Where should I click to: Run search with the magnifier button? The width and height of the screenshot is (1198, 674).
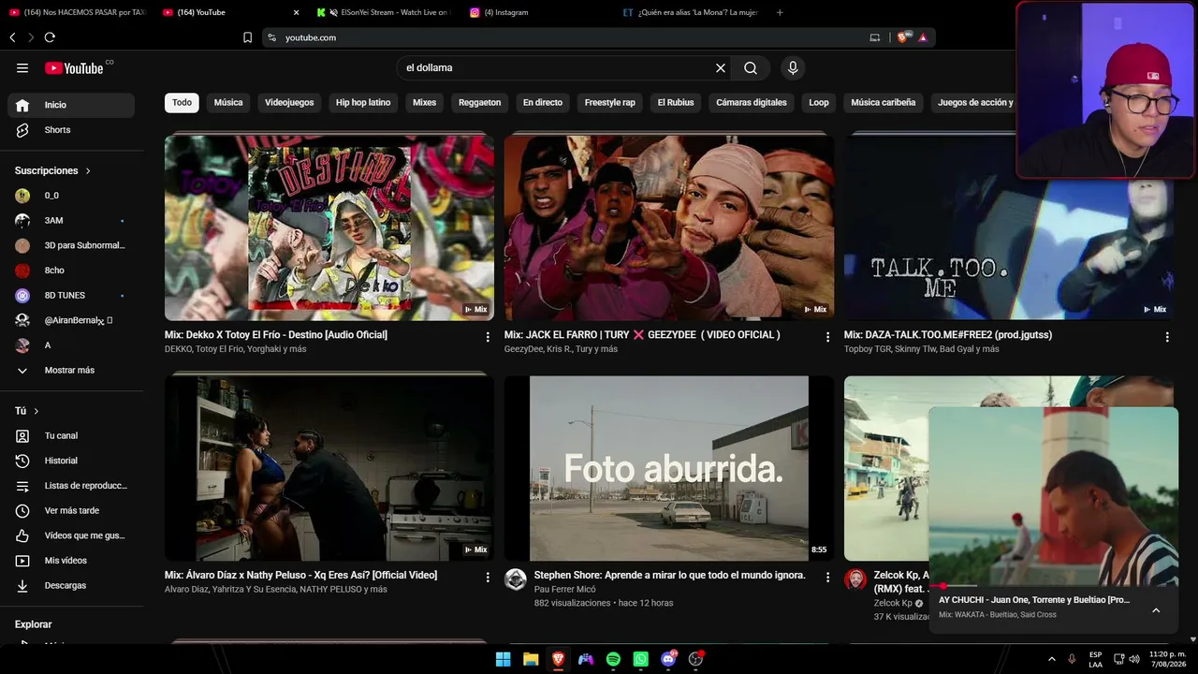(751, 68)
